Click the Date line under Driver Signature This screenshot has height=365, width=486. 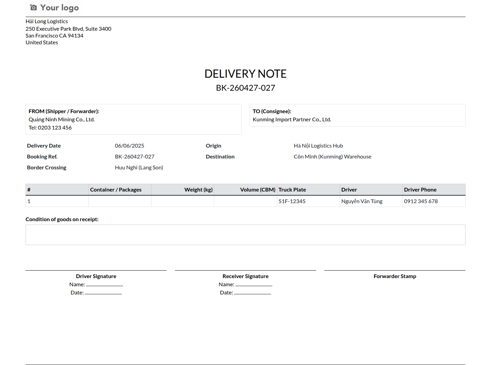tap(96, 292)
